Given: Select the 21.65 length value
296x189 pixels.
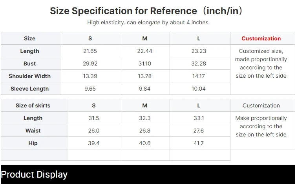Looking at the screenshot, I should [90, 51].
